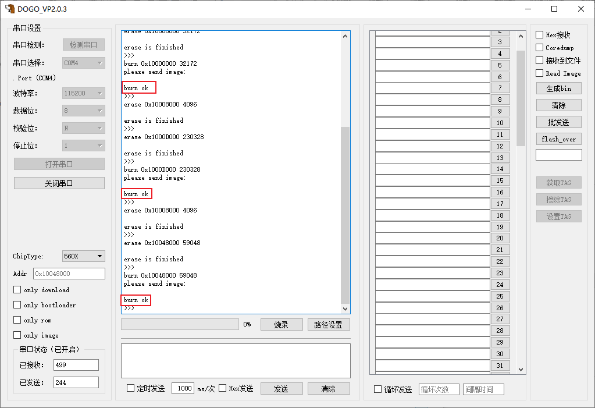595x408 pixels.
Task: Clear log with right-side 清除 button
Action: (558, 105)
